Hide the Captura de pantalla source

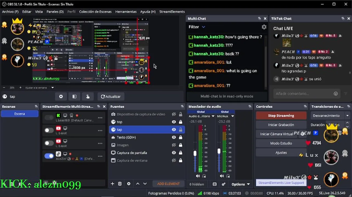click(174, 153)
